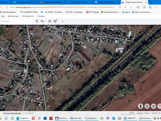Image resolution: width=161 pixels, height=121 pixels.
Task: Select the Автоелектрик place marker
Action: pos(25,71)
